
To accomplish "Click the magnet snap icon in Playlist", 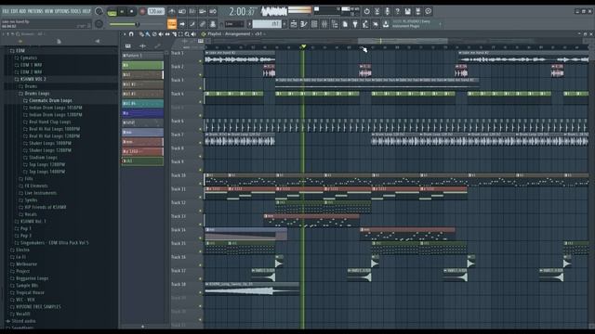I will point(131,34).
